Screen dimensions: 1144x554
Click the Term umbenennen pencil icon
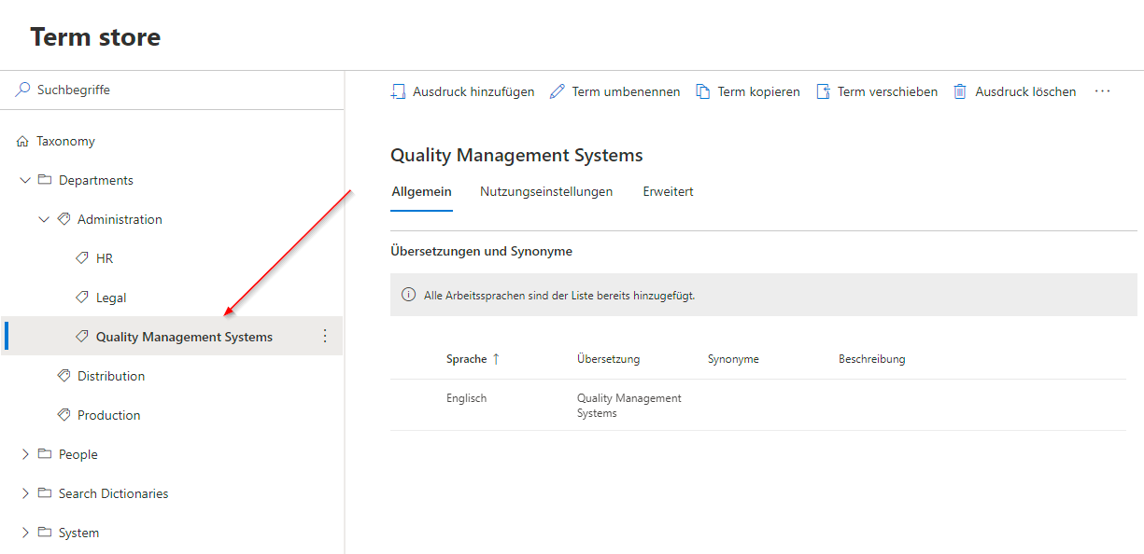pyautogui.click(x=558, y=91)
